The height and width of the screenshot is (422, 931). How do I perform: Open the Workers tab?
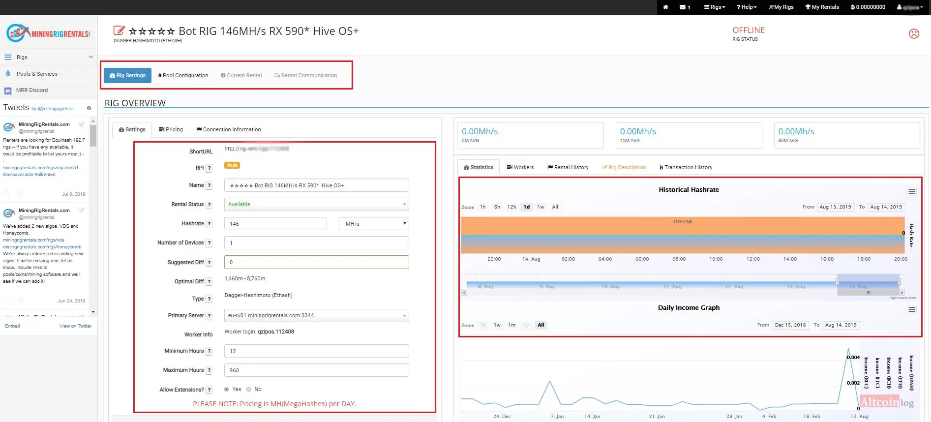click(520, 167)
